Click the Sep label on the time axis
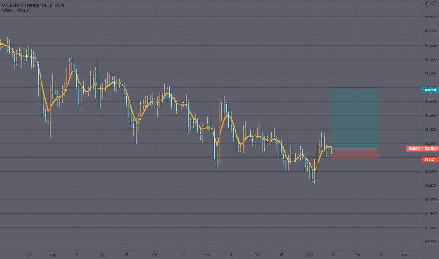The height and width of the screenshot is (259, 439). tap(103, 255)
